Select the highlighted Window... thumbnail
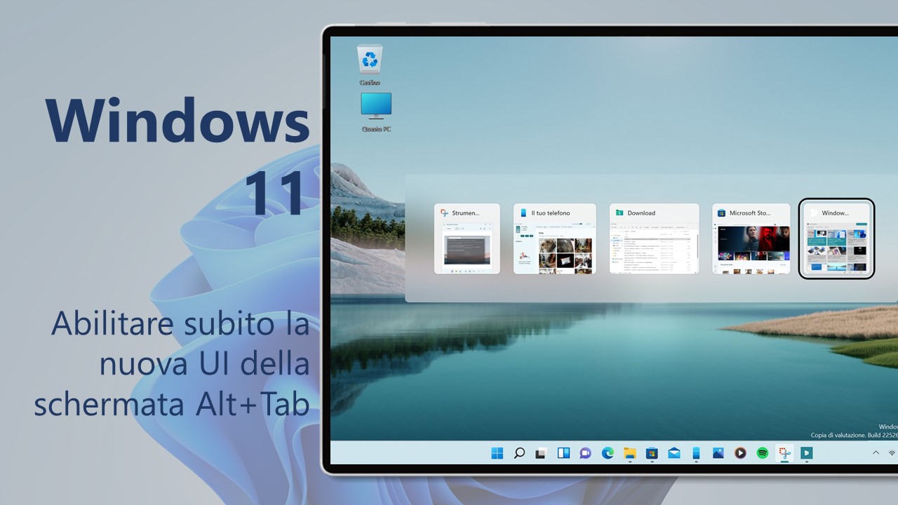 (837, 238)
